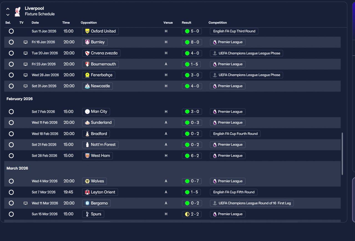Viewport: 355px width, 241px height.
Task: Click the Wolves club badge
Action: click(x=87, y=181)
